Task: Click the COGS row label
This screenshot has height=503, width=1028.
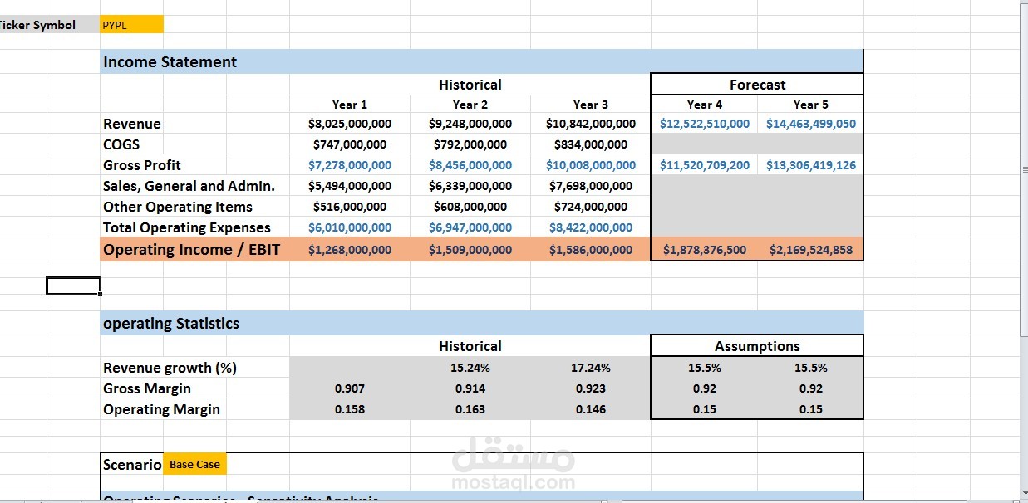Action: (121, 144)
